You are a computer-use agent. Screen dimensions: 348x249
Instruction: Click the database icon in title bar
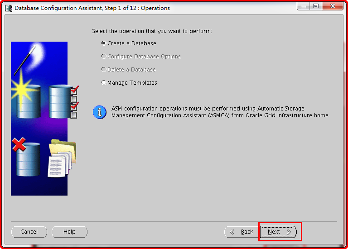[x=9, y=8]
